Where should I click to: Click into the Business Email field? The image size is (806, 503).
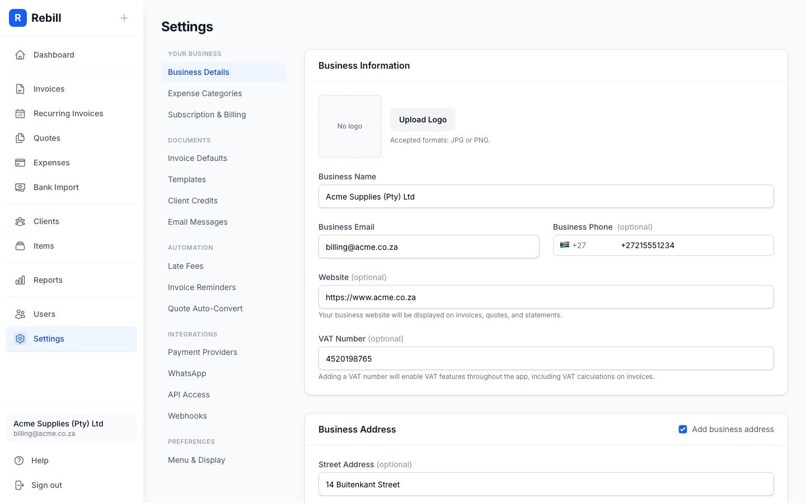click(x=429, y=246)
